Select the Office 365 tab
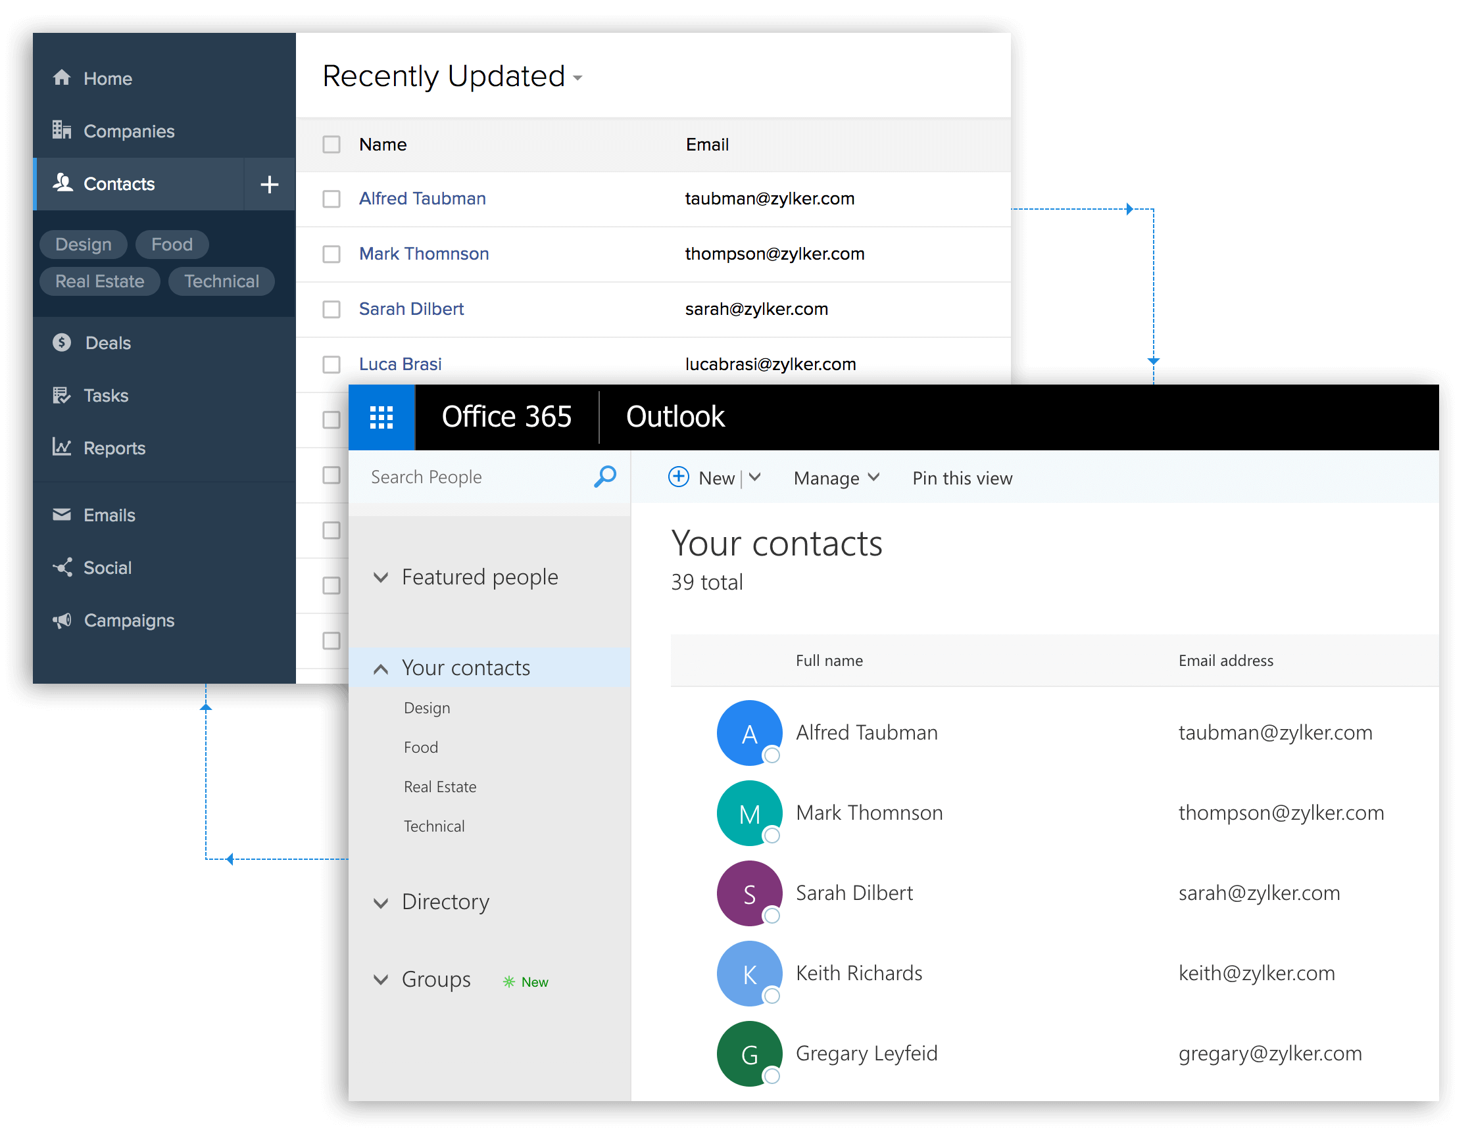 pyautogui.click(x=505, y=415)
